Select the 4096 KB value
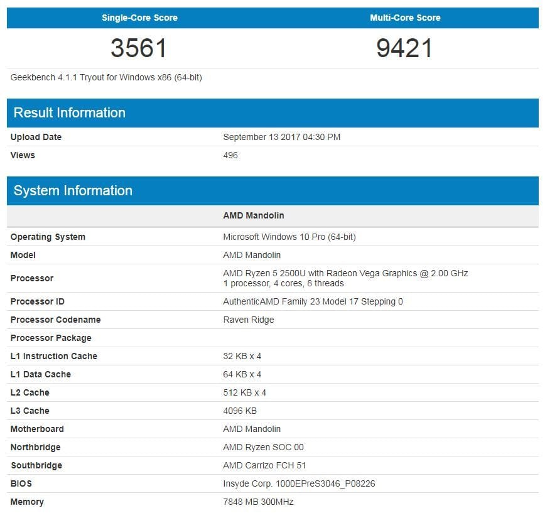The width and height of the screenshot is (545, 518). pos(240,411)
